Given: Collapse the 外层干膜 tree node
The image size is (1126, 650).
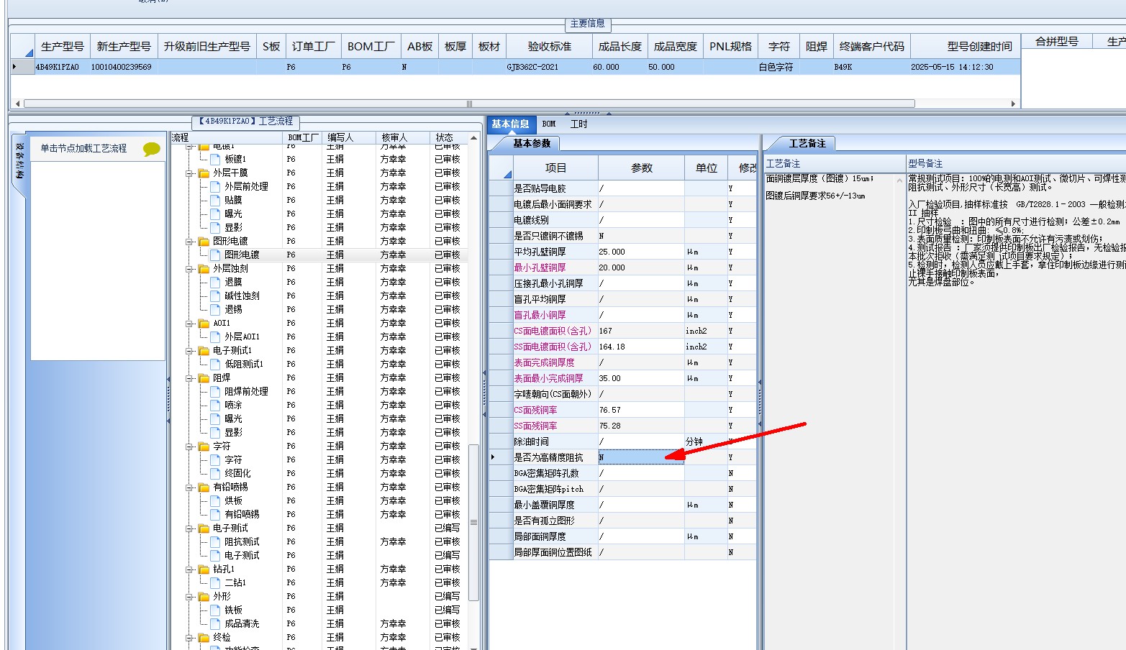Looking at the screenshot, I should [x=190, y=173].
